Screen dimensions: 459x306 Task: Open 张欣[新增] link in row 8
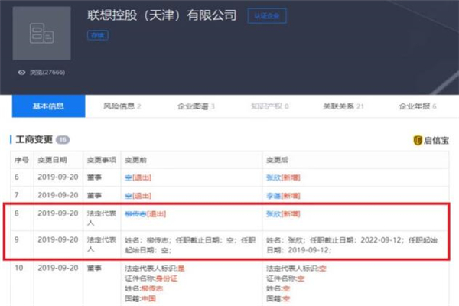coord(283,214)
